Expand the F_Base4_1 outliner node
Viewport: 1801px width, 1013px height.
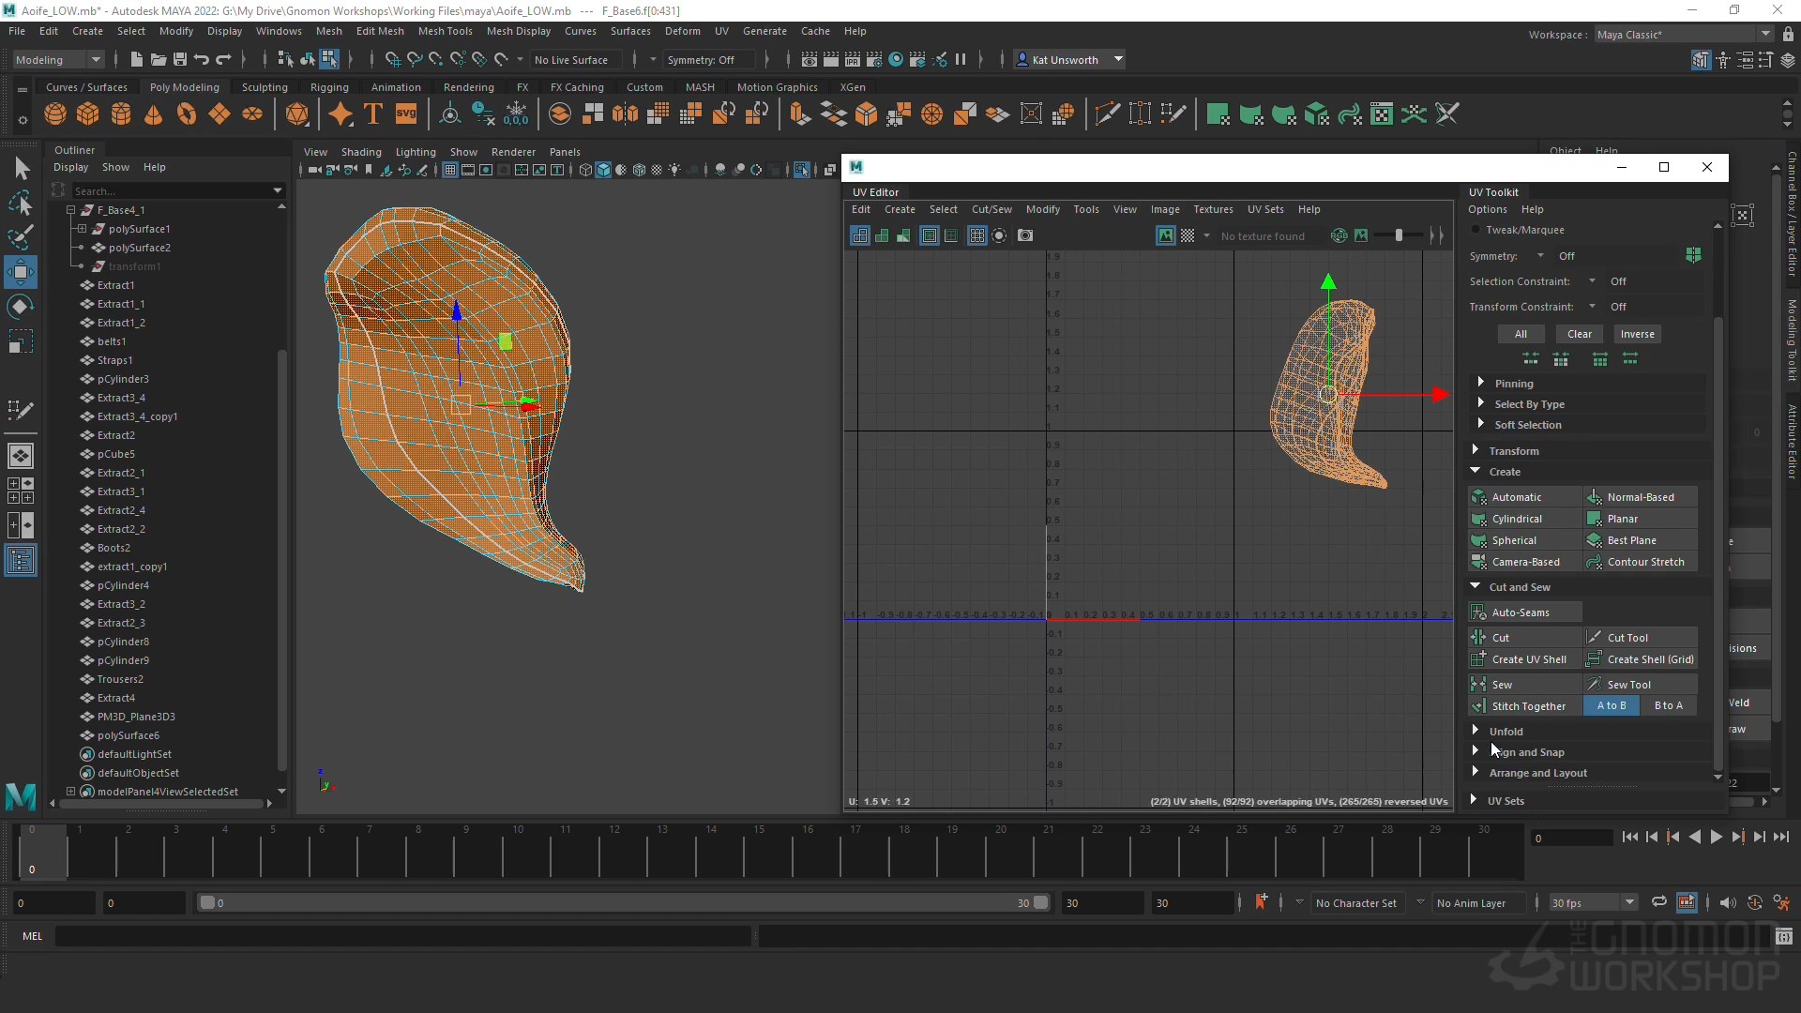click(x=70, y=210)
